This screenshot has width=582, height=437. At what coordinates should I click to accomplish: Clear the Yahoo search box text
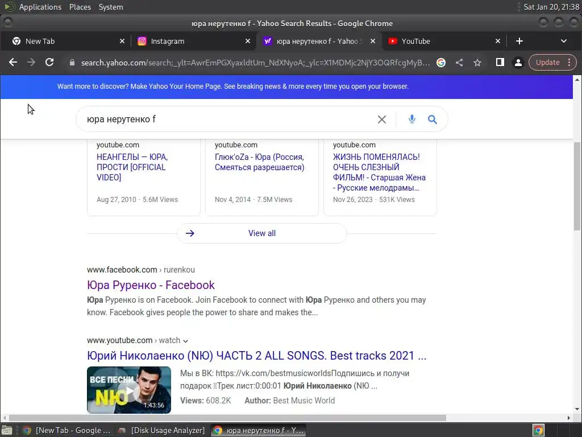pos(381,119)
